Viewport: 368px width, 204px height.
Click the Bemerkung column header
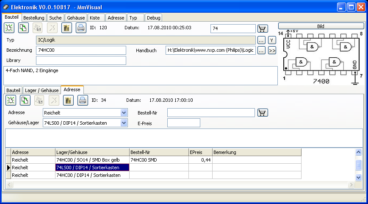[257, 152]
